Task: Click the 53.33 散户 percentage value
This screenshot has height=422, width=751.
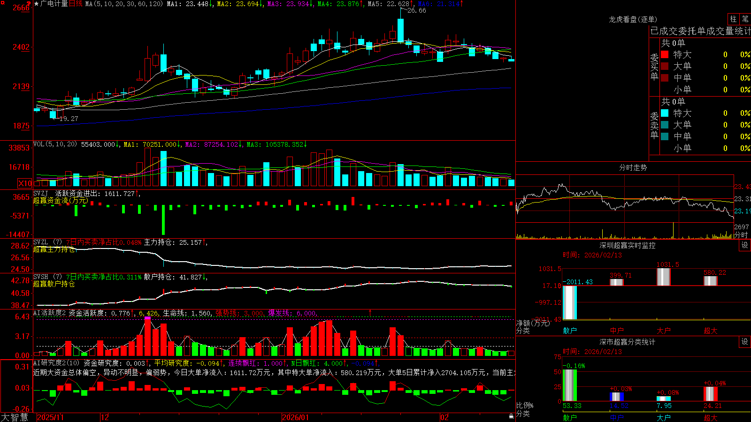Action: 572,406
